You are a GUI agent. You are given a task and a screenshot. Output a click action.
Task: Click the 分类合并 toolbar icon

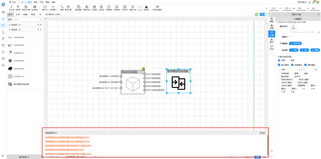pos(125,8)
